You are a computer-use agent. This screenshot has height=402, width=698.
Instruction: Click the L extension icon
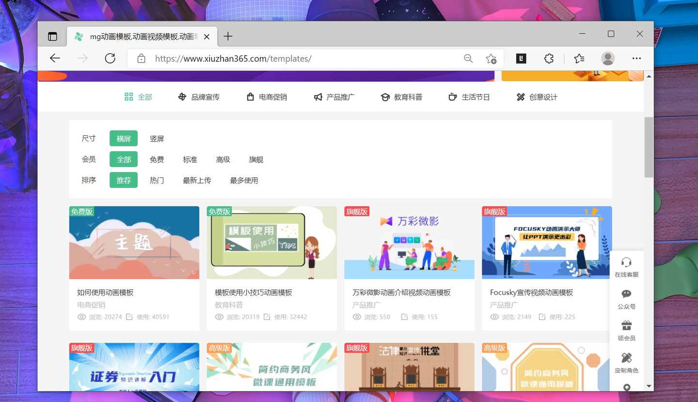point(521,59)
